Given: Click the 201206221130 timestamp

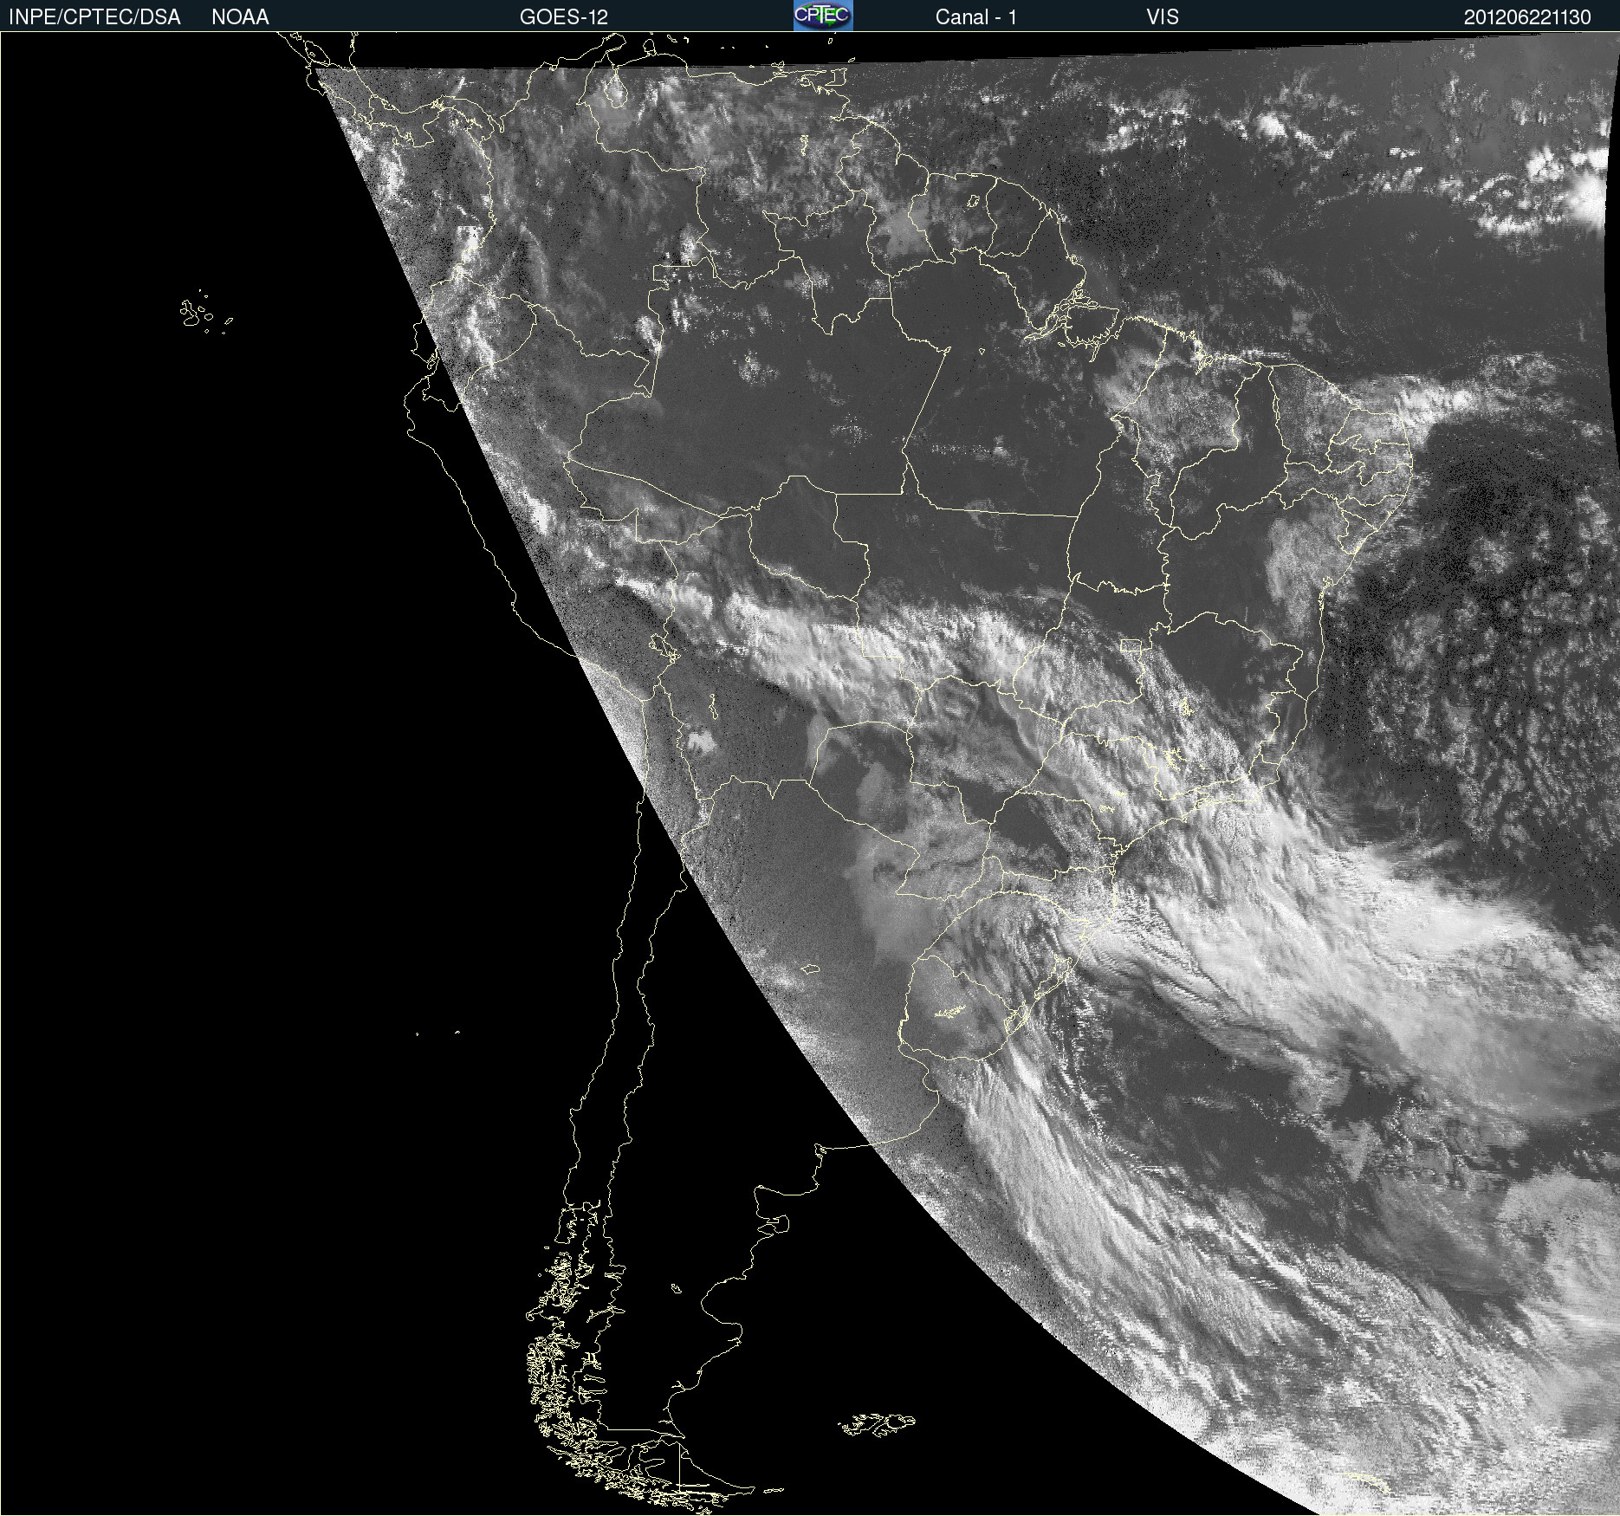Looking at the screenshot, I should click(1527, 17).
